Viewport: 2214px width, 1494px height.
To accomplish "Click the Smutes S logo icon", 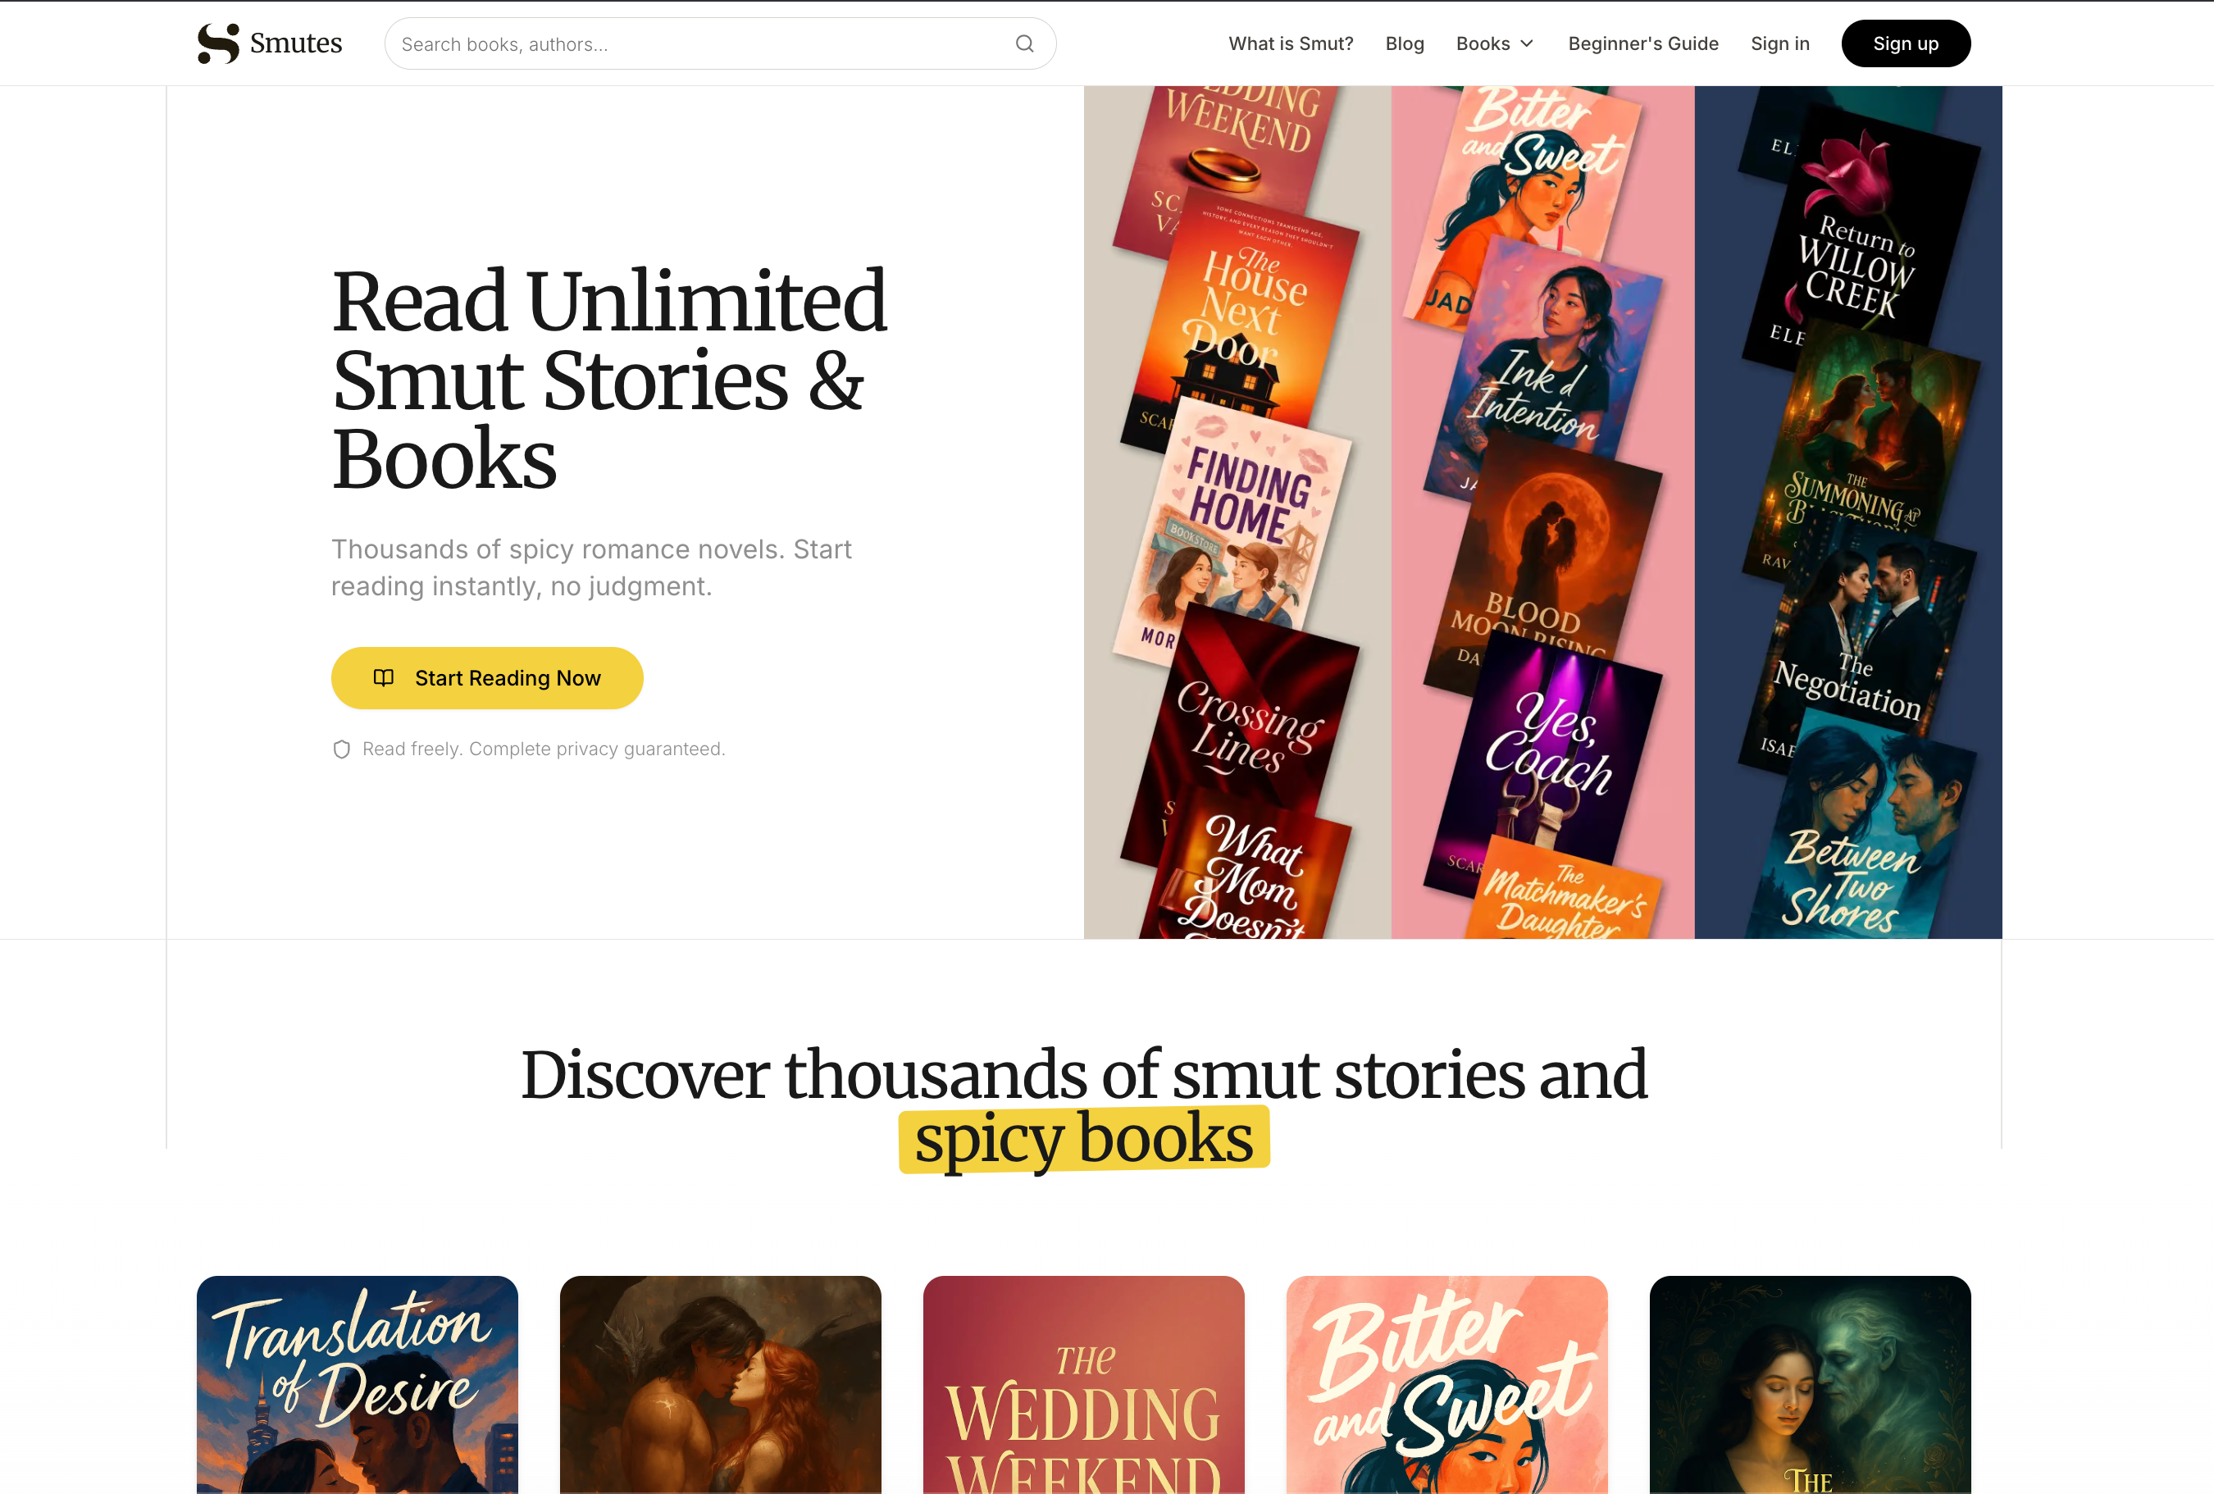I will point(218,43).
